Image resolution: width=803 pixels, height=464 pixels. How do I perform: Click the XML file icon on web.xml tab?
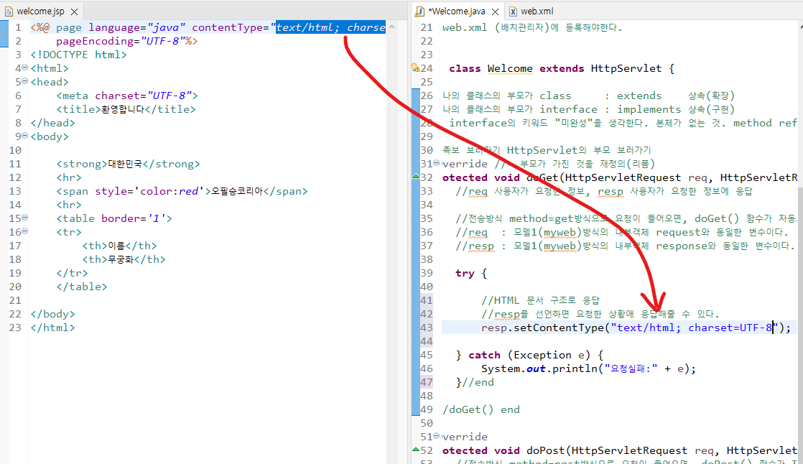click(x=513, y=11)
